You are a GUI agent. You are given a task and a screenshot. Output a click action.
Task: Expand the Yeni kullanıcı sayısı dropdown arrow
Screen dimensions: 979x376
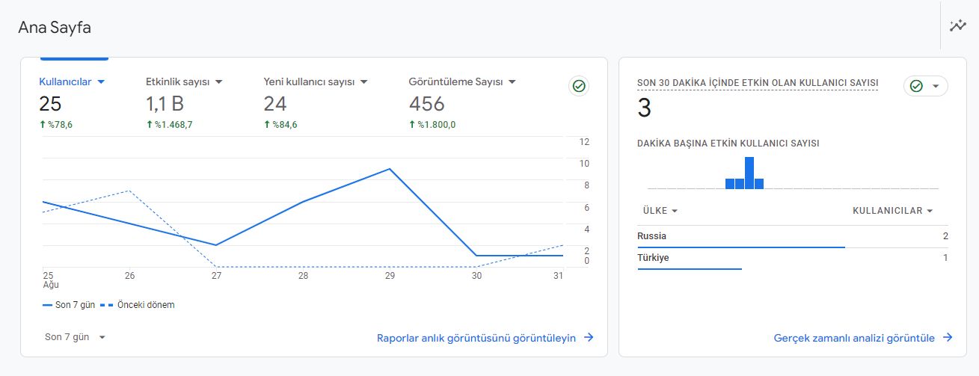[x=363, y=81]
